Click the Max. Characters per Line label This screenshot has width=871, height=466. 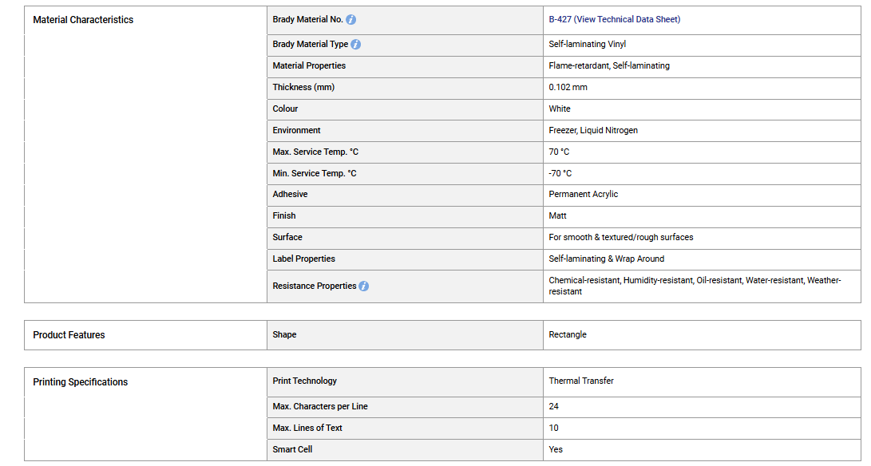coord(320,407)
